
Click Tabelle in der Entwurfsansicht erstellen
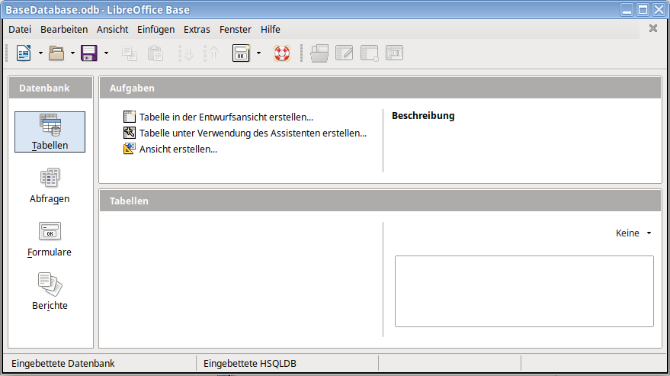[226, 117]
